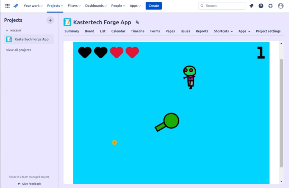Click the blue Create button

pos(154,6)
